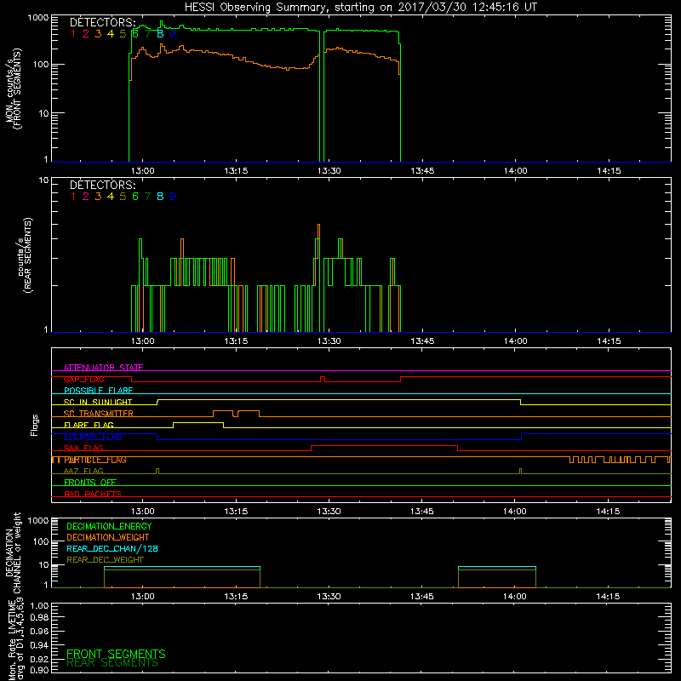Click the 0.96 tick on livetime y-axis
Viewport: 681px width, 681px height.
click(x=39, y=631)
